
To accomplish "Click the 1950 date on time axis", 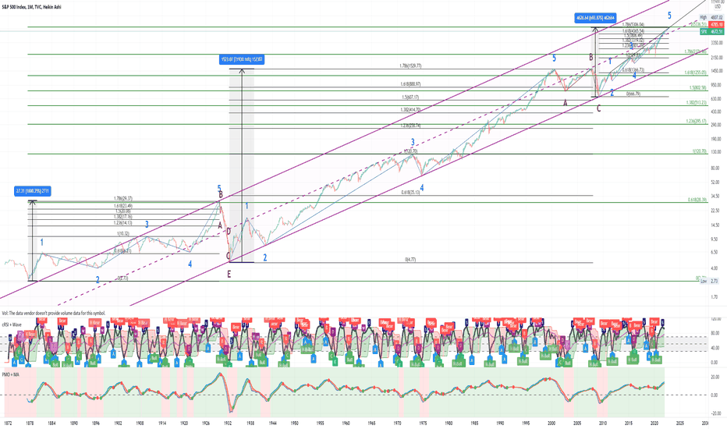I will click(x=294, y=424).
